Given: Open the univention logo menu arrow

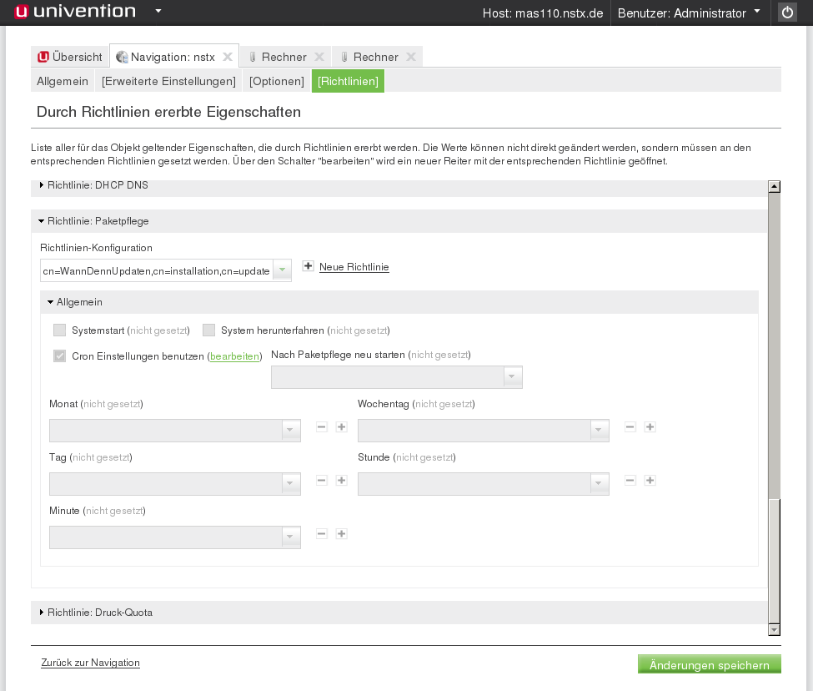Looking at the screenshot, I should [158, 12].
